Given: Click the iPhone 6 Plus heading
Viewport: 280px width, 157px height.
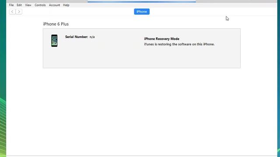Looking at the screenshot, I should coord(56,24).
